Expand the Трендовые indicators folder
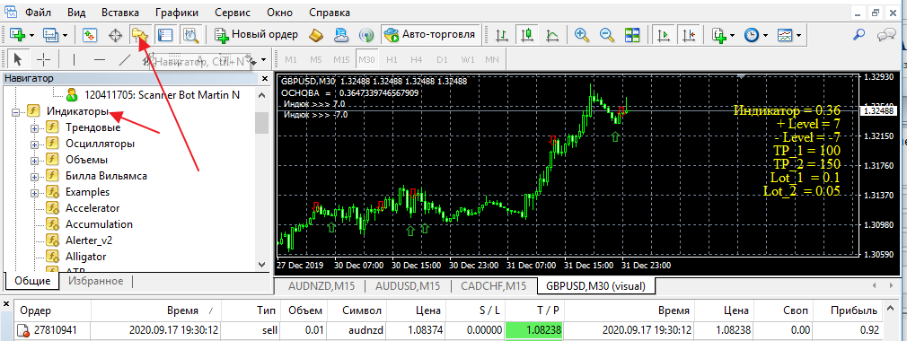The height and width of the screenshot is (341, 907). [x=35, y=127]
